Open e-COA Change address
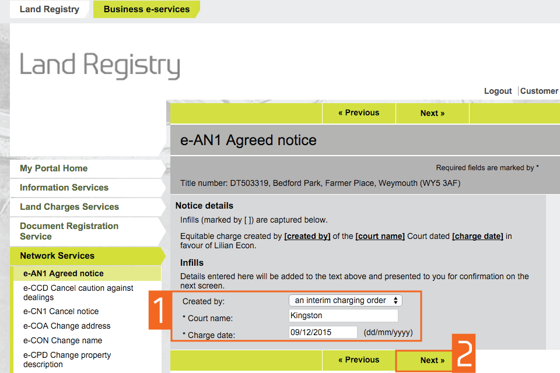The width and height of the screenshot is (560, 373). coord(66,326)
